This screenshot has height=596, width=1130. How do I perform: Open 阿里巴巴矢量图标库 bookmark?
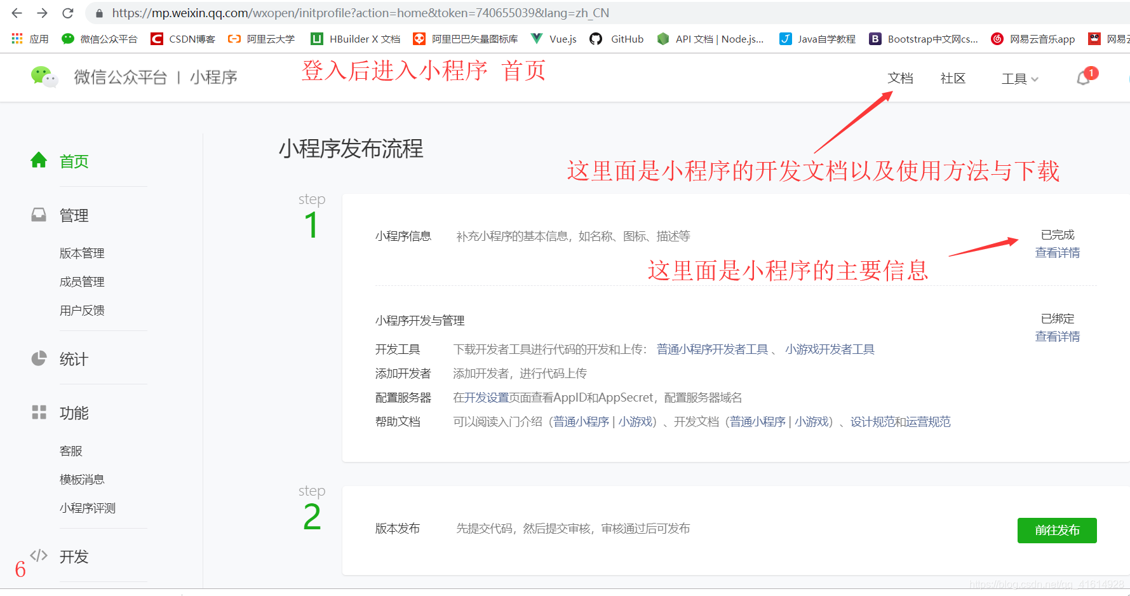coord(465,39)
